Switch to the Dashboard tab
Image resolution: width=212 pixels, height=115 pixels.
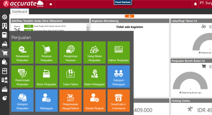click(20, 11)
